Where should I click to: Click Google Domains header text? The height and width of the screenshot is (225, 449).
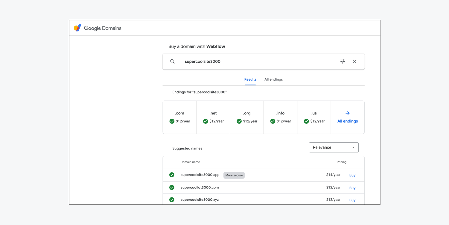(103, 28)
